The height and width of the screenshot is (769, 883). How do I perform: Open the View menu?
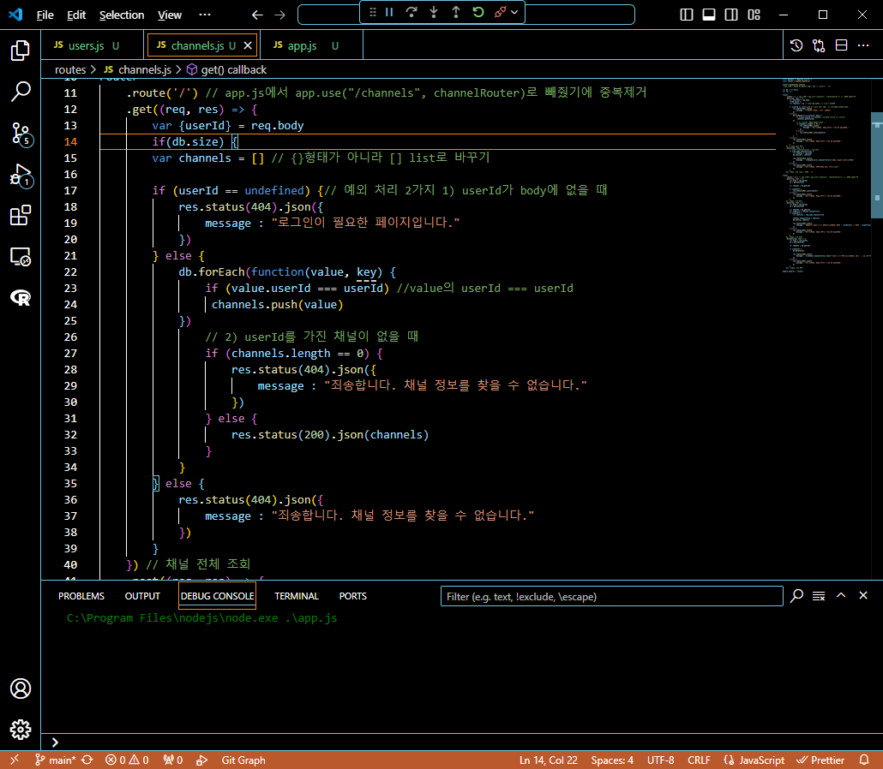170,15
